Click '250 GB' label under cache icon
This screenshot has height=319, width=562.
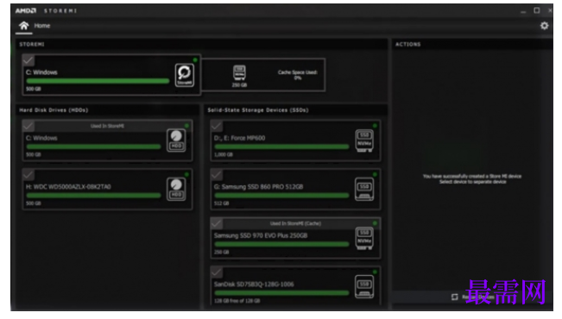pyautogui.click(x=239, y=85)
